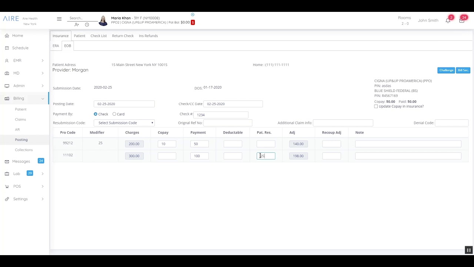
Task: Click Pat. Res. field for code 99212
Action: pos(266,144)
